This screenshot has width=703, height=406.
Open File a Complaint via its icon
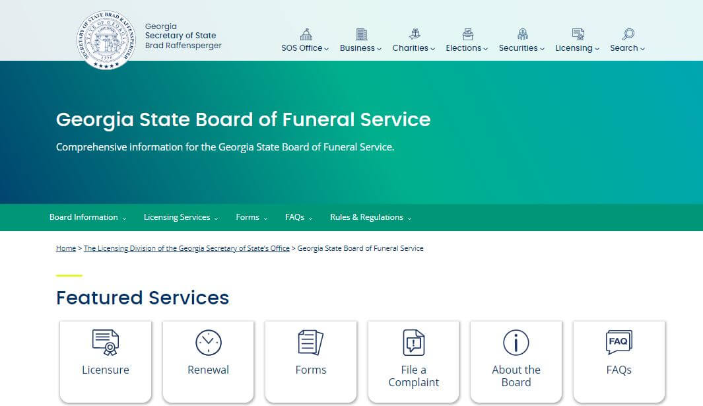(413, 342)
